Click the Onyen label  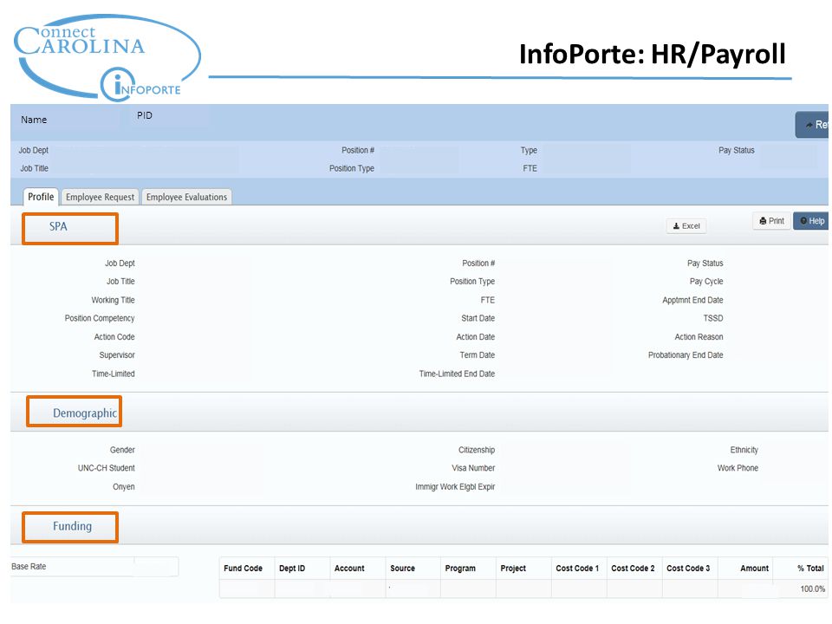click(x=124, y=487)
